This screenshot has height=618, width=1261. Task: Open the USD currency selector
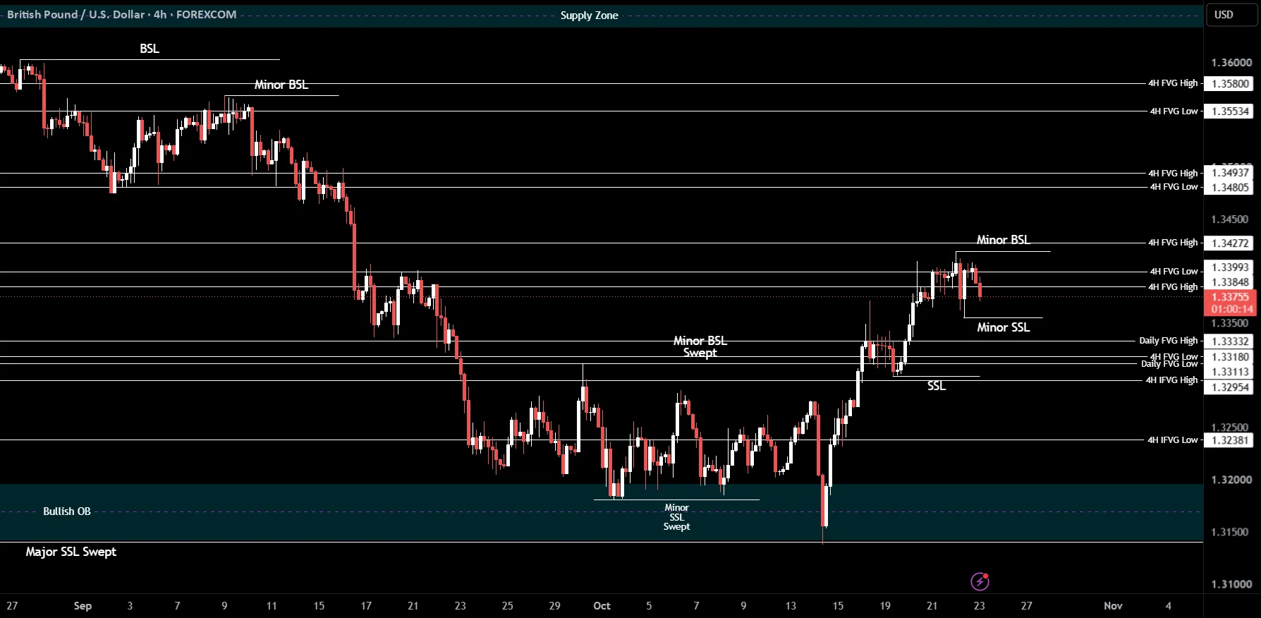1231,15
